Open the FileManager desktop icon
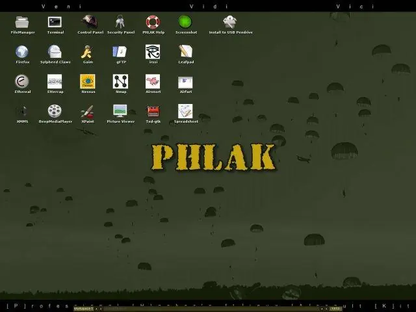The image size is (416, 312). (22, 22)
